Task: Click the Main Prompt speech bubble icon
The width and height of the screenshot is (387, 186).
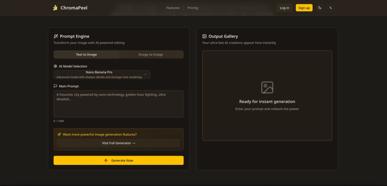Action: [55, 86]
